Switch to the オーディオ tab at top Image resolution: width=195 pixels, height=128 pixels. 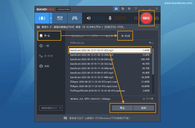[x=126, y=36]
